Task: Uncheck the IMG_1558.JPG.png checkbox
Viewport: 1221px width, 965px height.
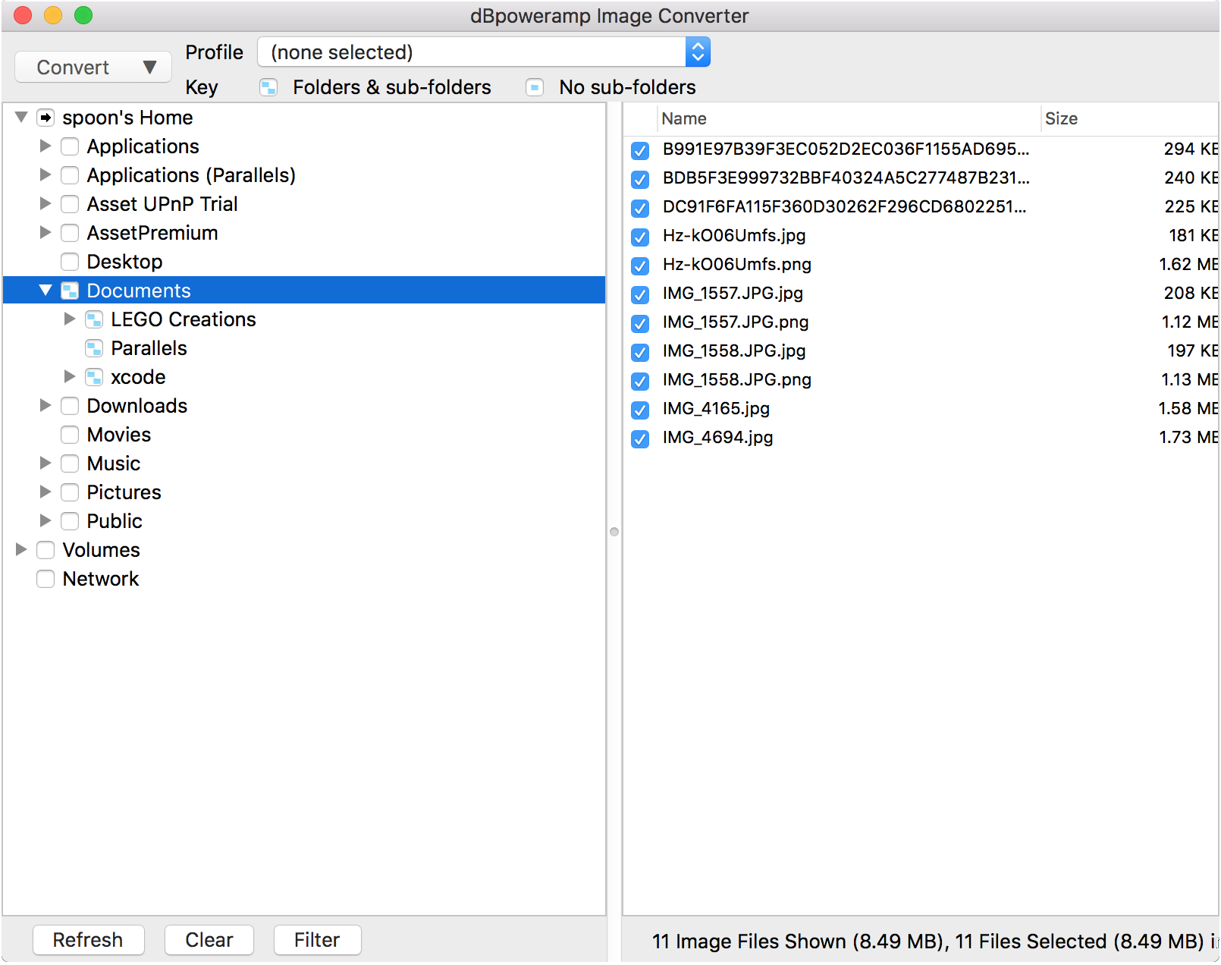Action: [640, 381]
